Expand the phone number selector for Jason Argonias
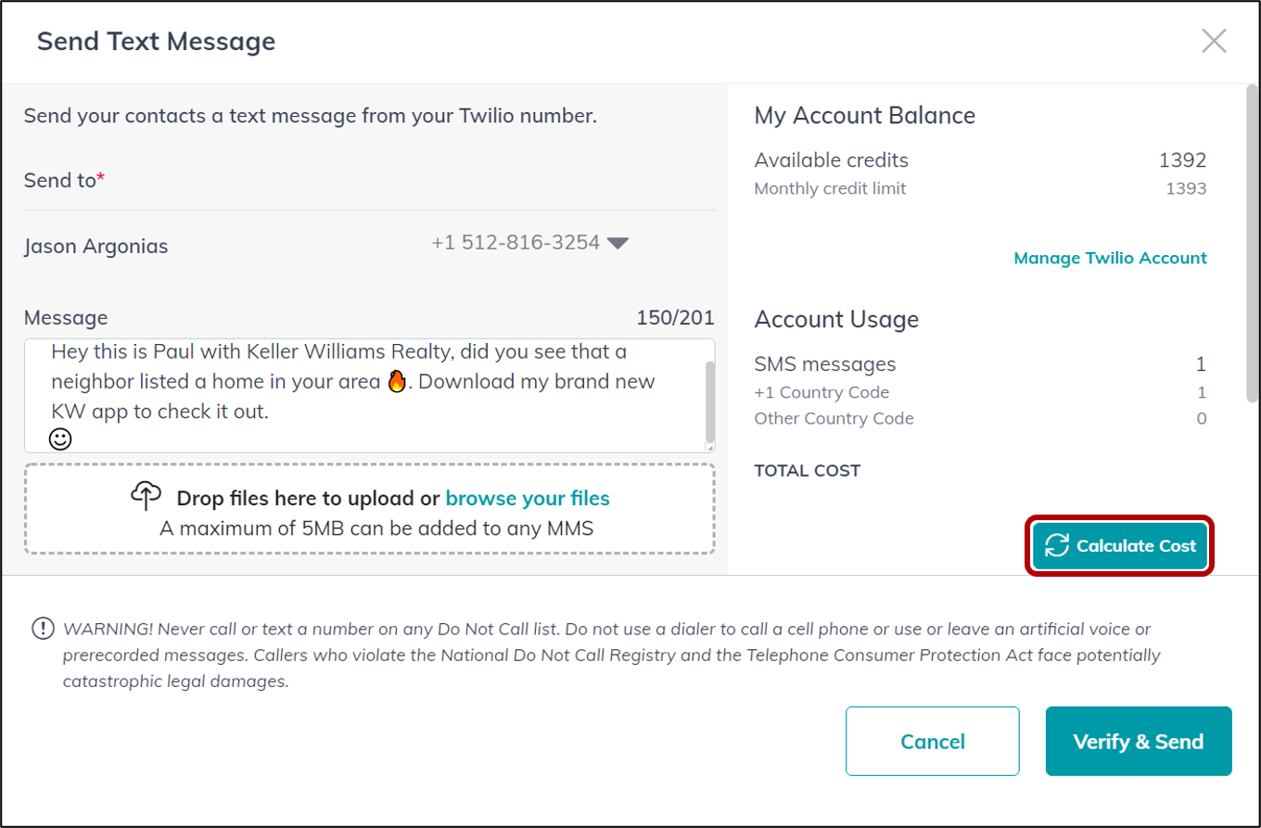This screenshot has height=828, width=1261. (x=618, y=244)
